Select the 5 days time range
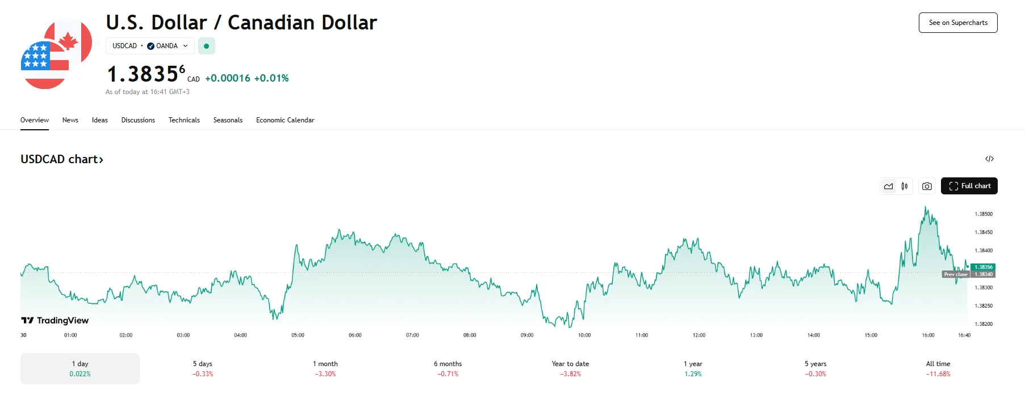The image size is (1025, 395). tap(203, 368)
